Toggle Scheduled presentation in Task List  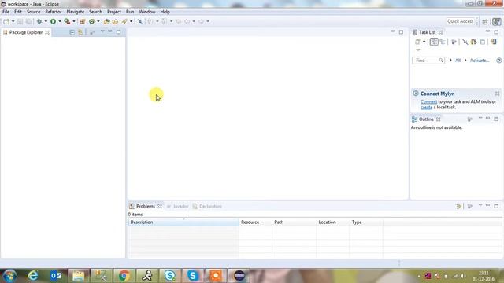click(x=443, y=42)
